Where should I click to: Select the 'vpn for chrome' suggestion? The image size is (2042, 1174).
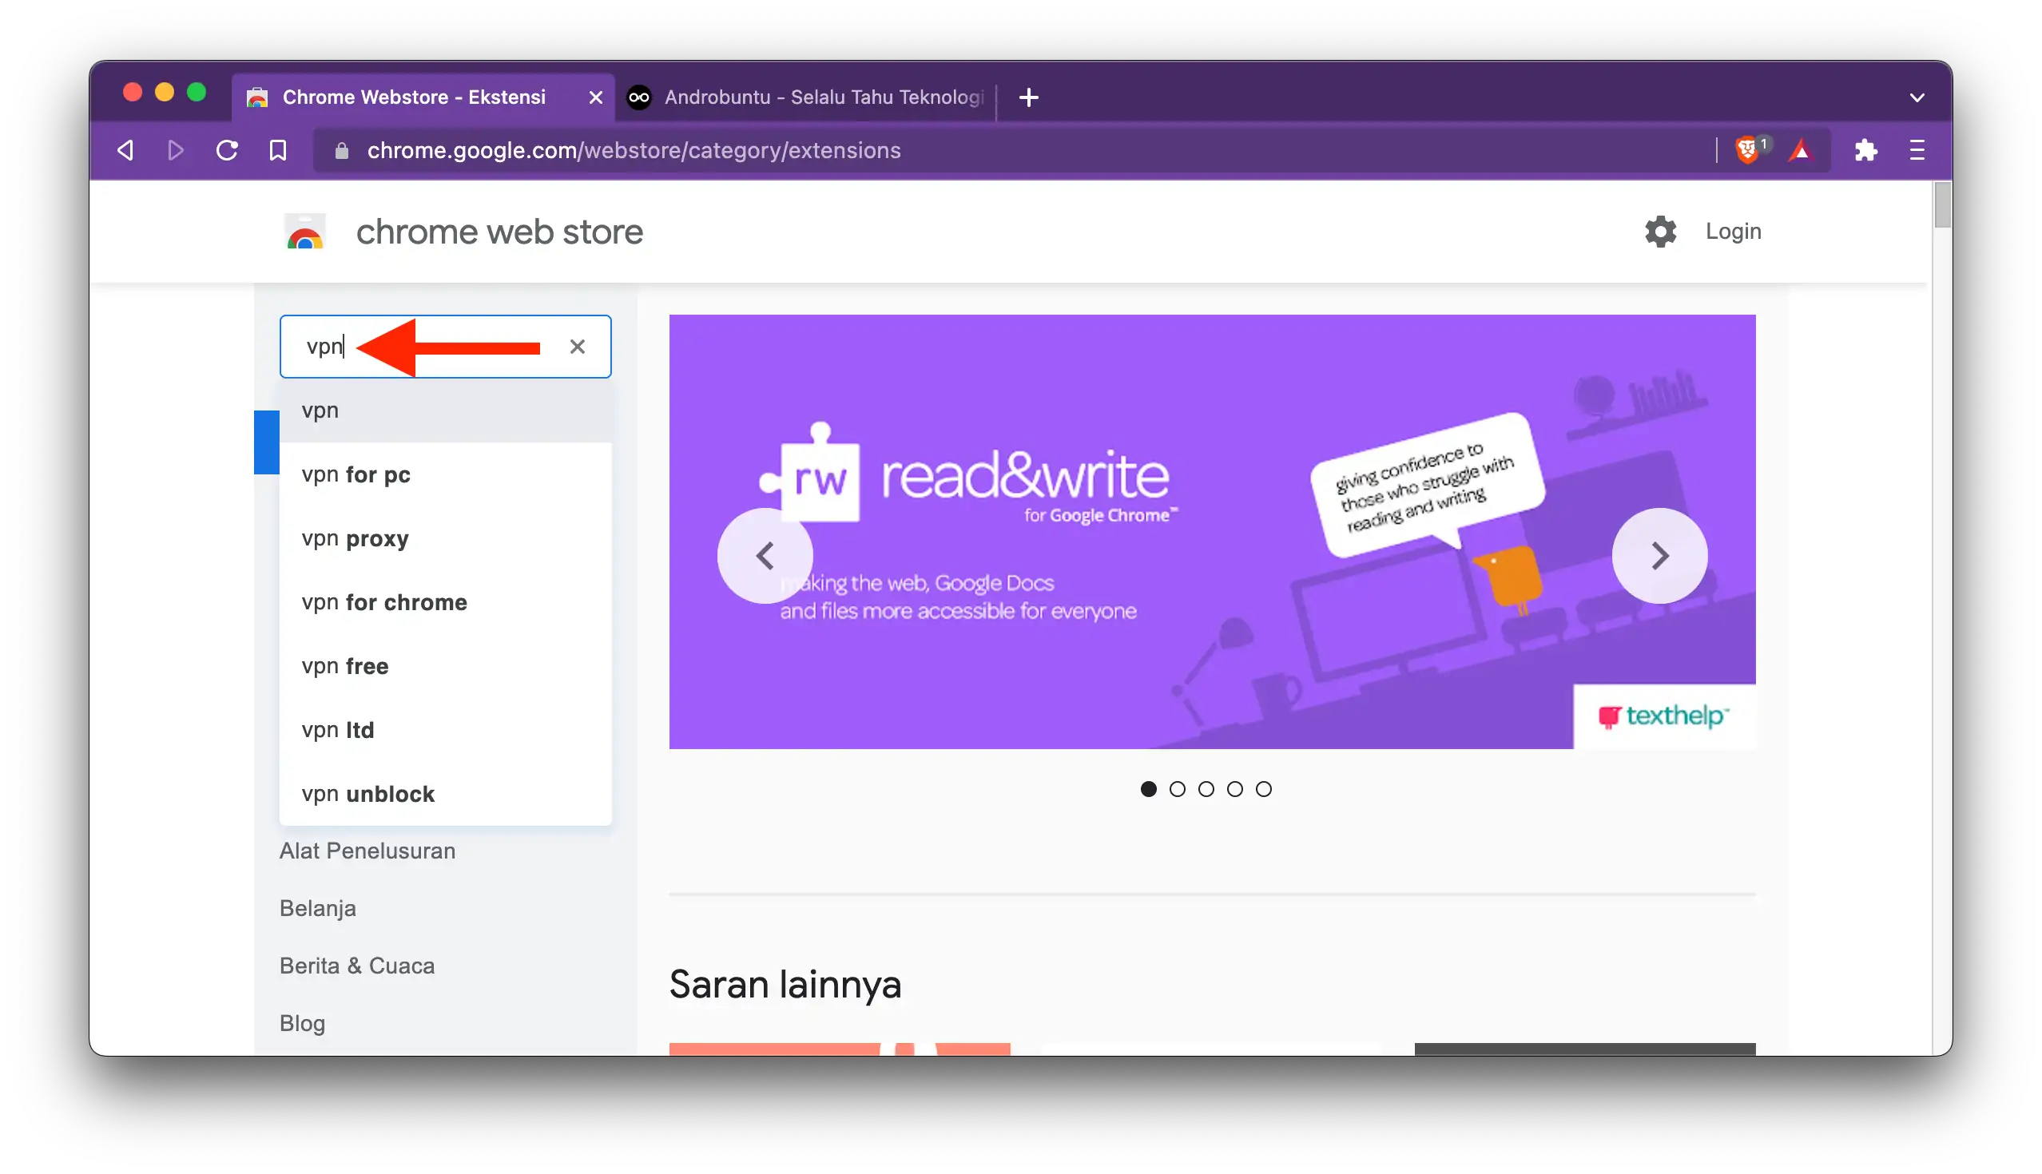coord(385,601)
